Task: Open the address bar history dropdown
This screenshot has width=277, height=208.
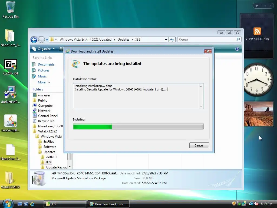Action: click(166, 40)
